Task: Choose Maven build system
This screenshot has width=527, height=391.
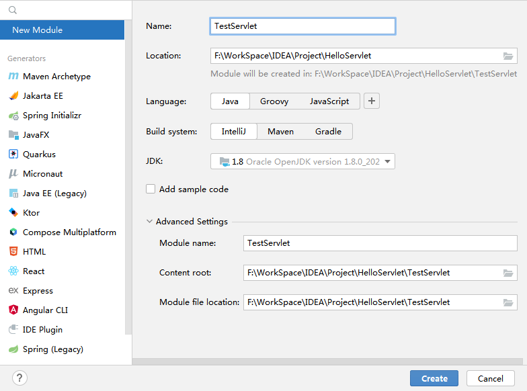Action: point(281,132)
